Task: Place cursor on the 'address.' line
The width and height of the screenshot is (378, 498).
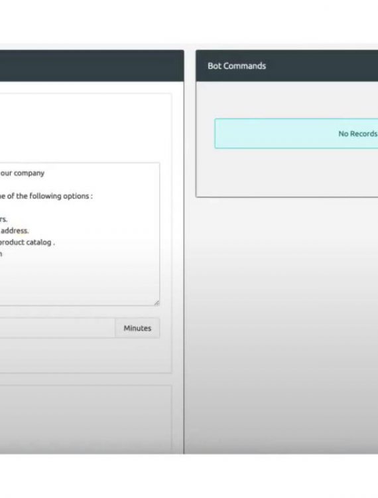Action: pyautogui.click(x=15, y=230)
